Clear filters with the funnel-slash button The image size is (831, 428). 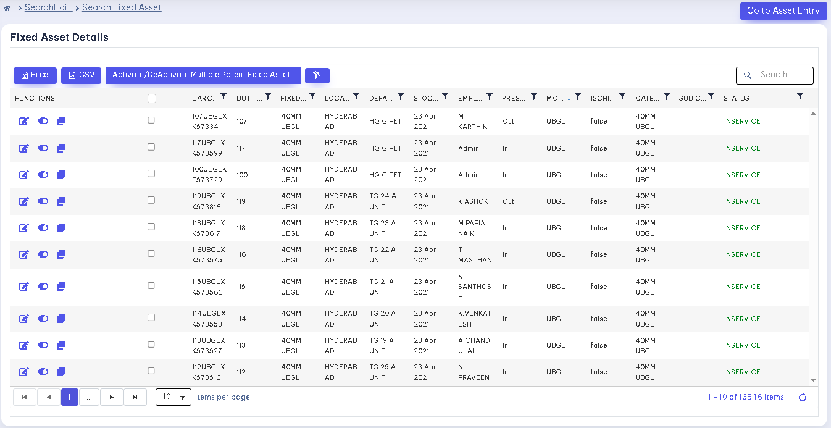pyautogui.click(x=317, y=75)
